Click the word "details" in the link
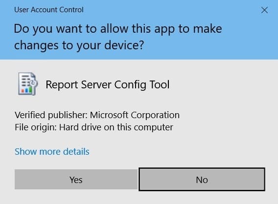The height and width of the screenshot is (204, 278). (76, 151)
